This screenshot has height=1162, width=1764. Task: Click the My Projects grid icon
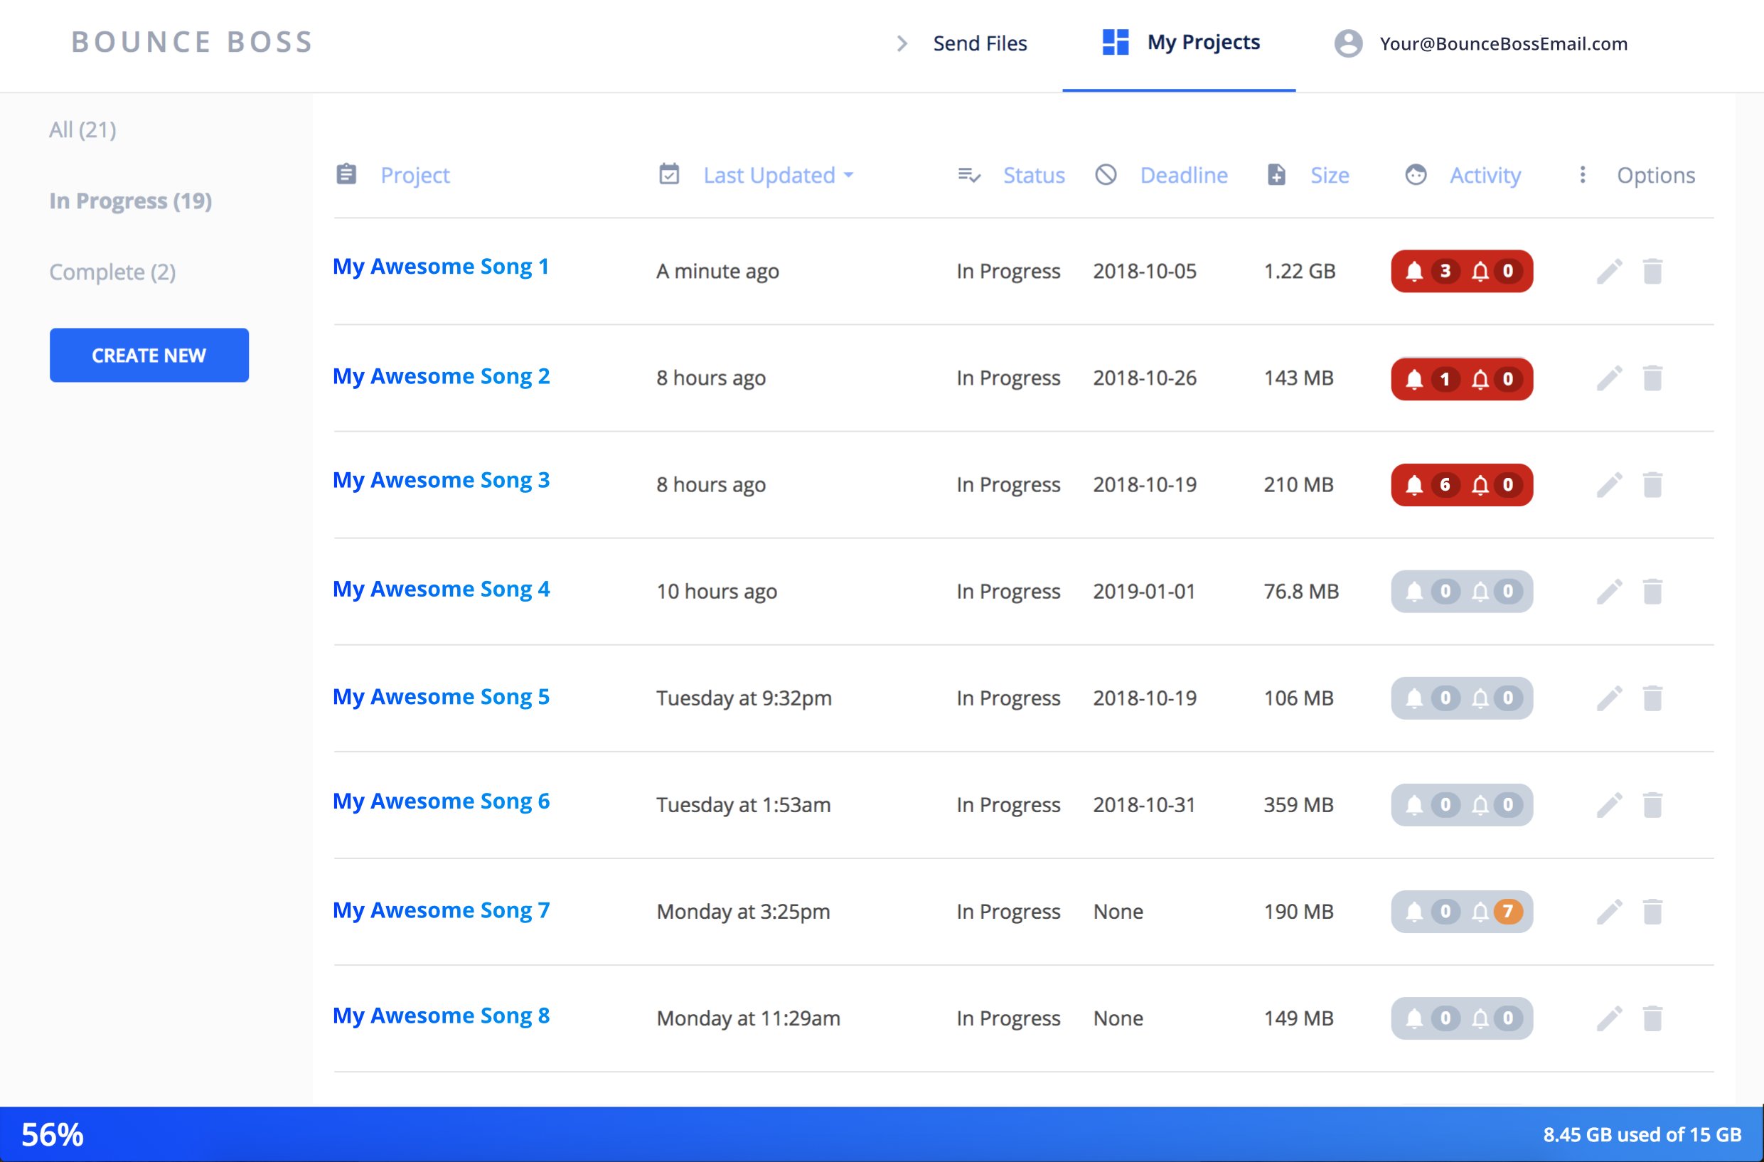click(x=1115, y=42)
